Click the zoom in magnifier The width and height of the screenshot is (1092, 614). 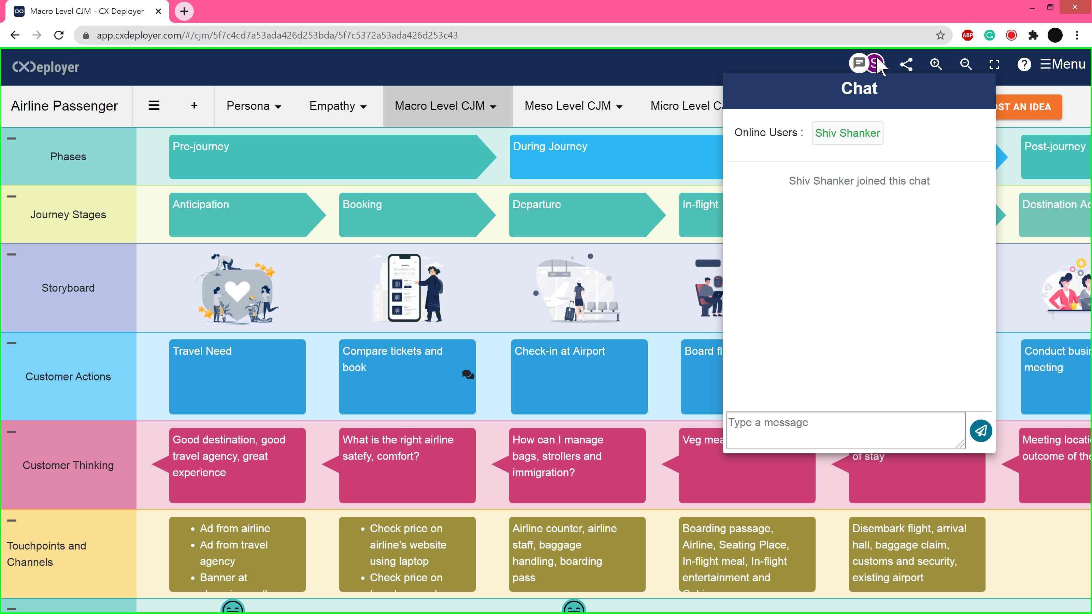[936, 64]
